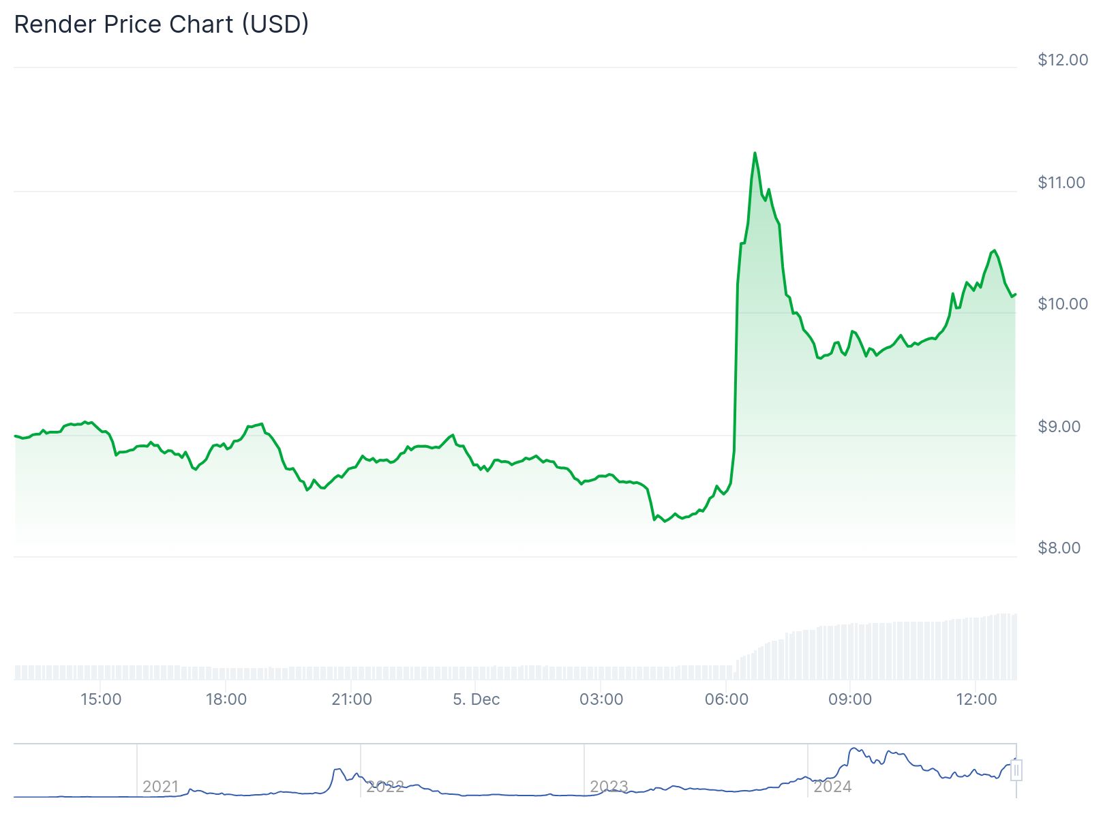The width and height of the screenshot is (1103, 818).
Task: Click the 21:00 time axis label
Action: (352, 699)
